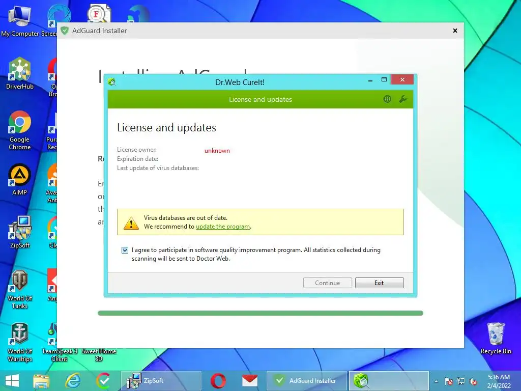The image size is (521, 391).
Task: Open Action Center flag tray icon
Action: click(x=449, y=382)
